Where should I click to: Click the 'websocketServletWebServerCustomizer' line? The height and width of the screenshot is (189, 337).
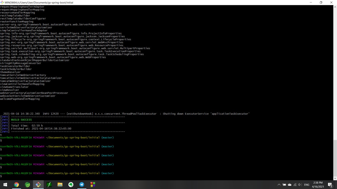point(28,96)
